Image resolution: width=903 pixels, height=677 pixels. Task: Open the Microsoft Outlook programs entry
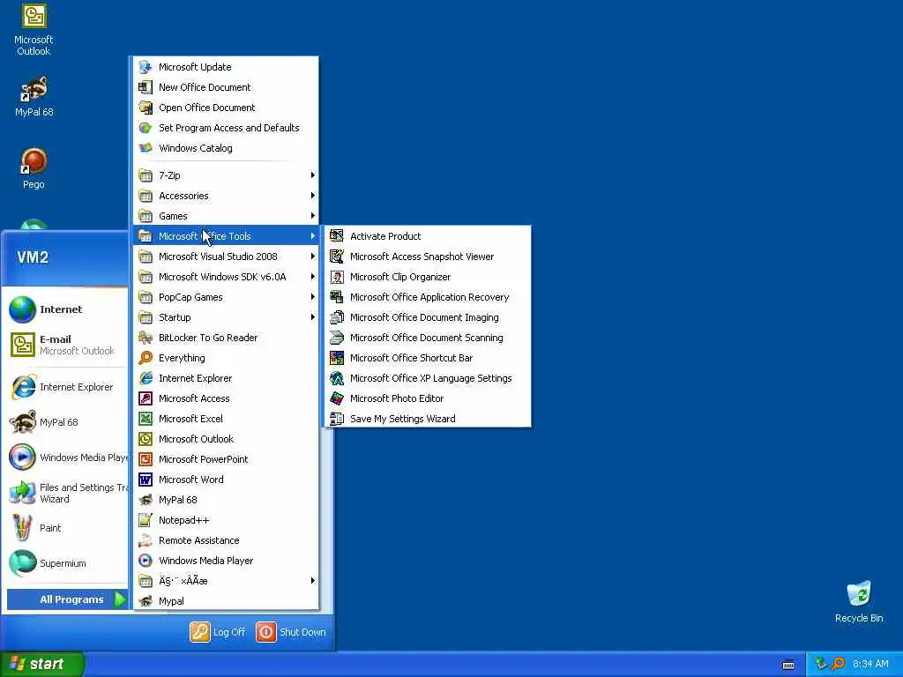coord(226,439)
